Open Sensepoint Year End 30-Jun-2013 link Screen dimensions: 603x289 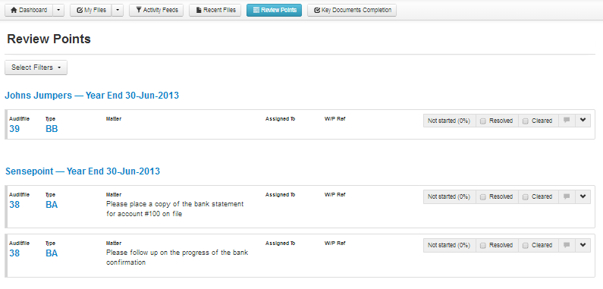pos(83,171)
